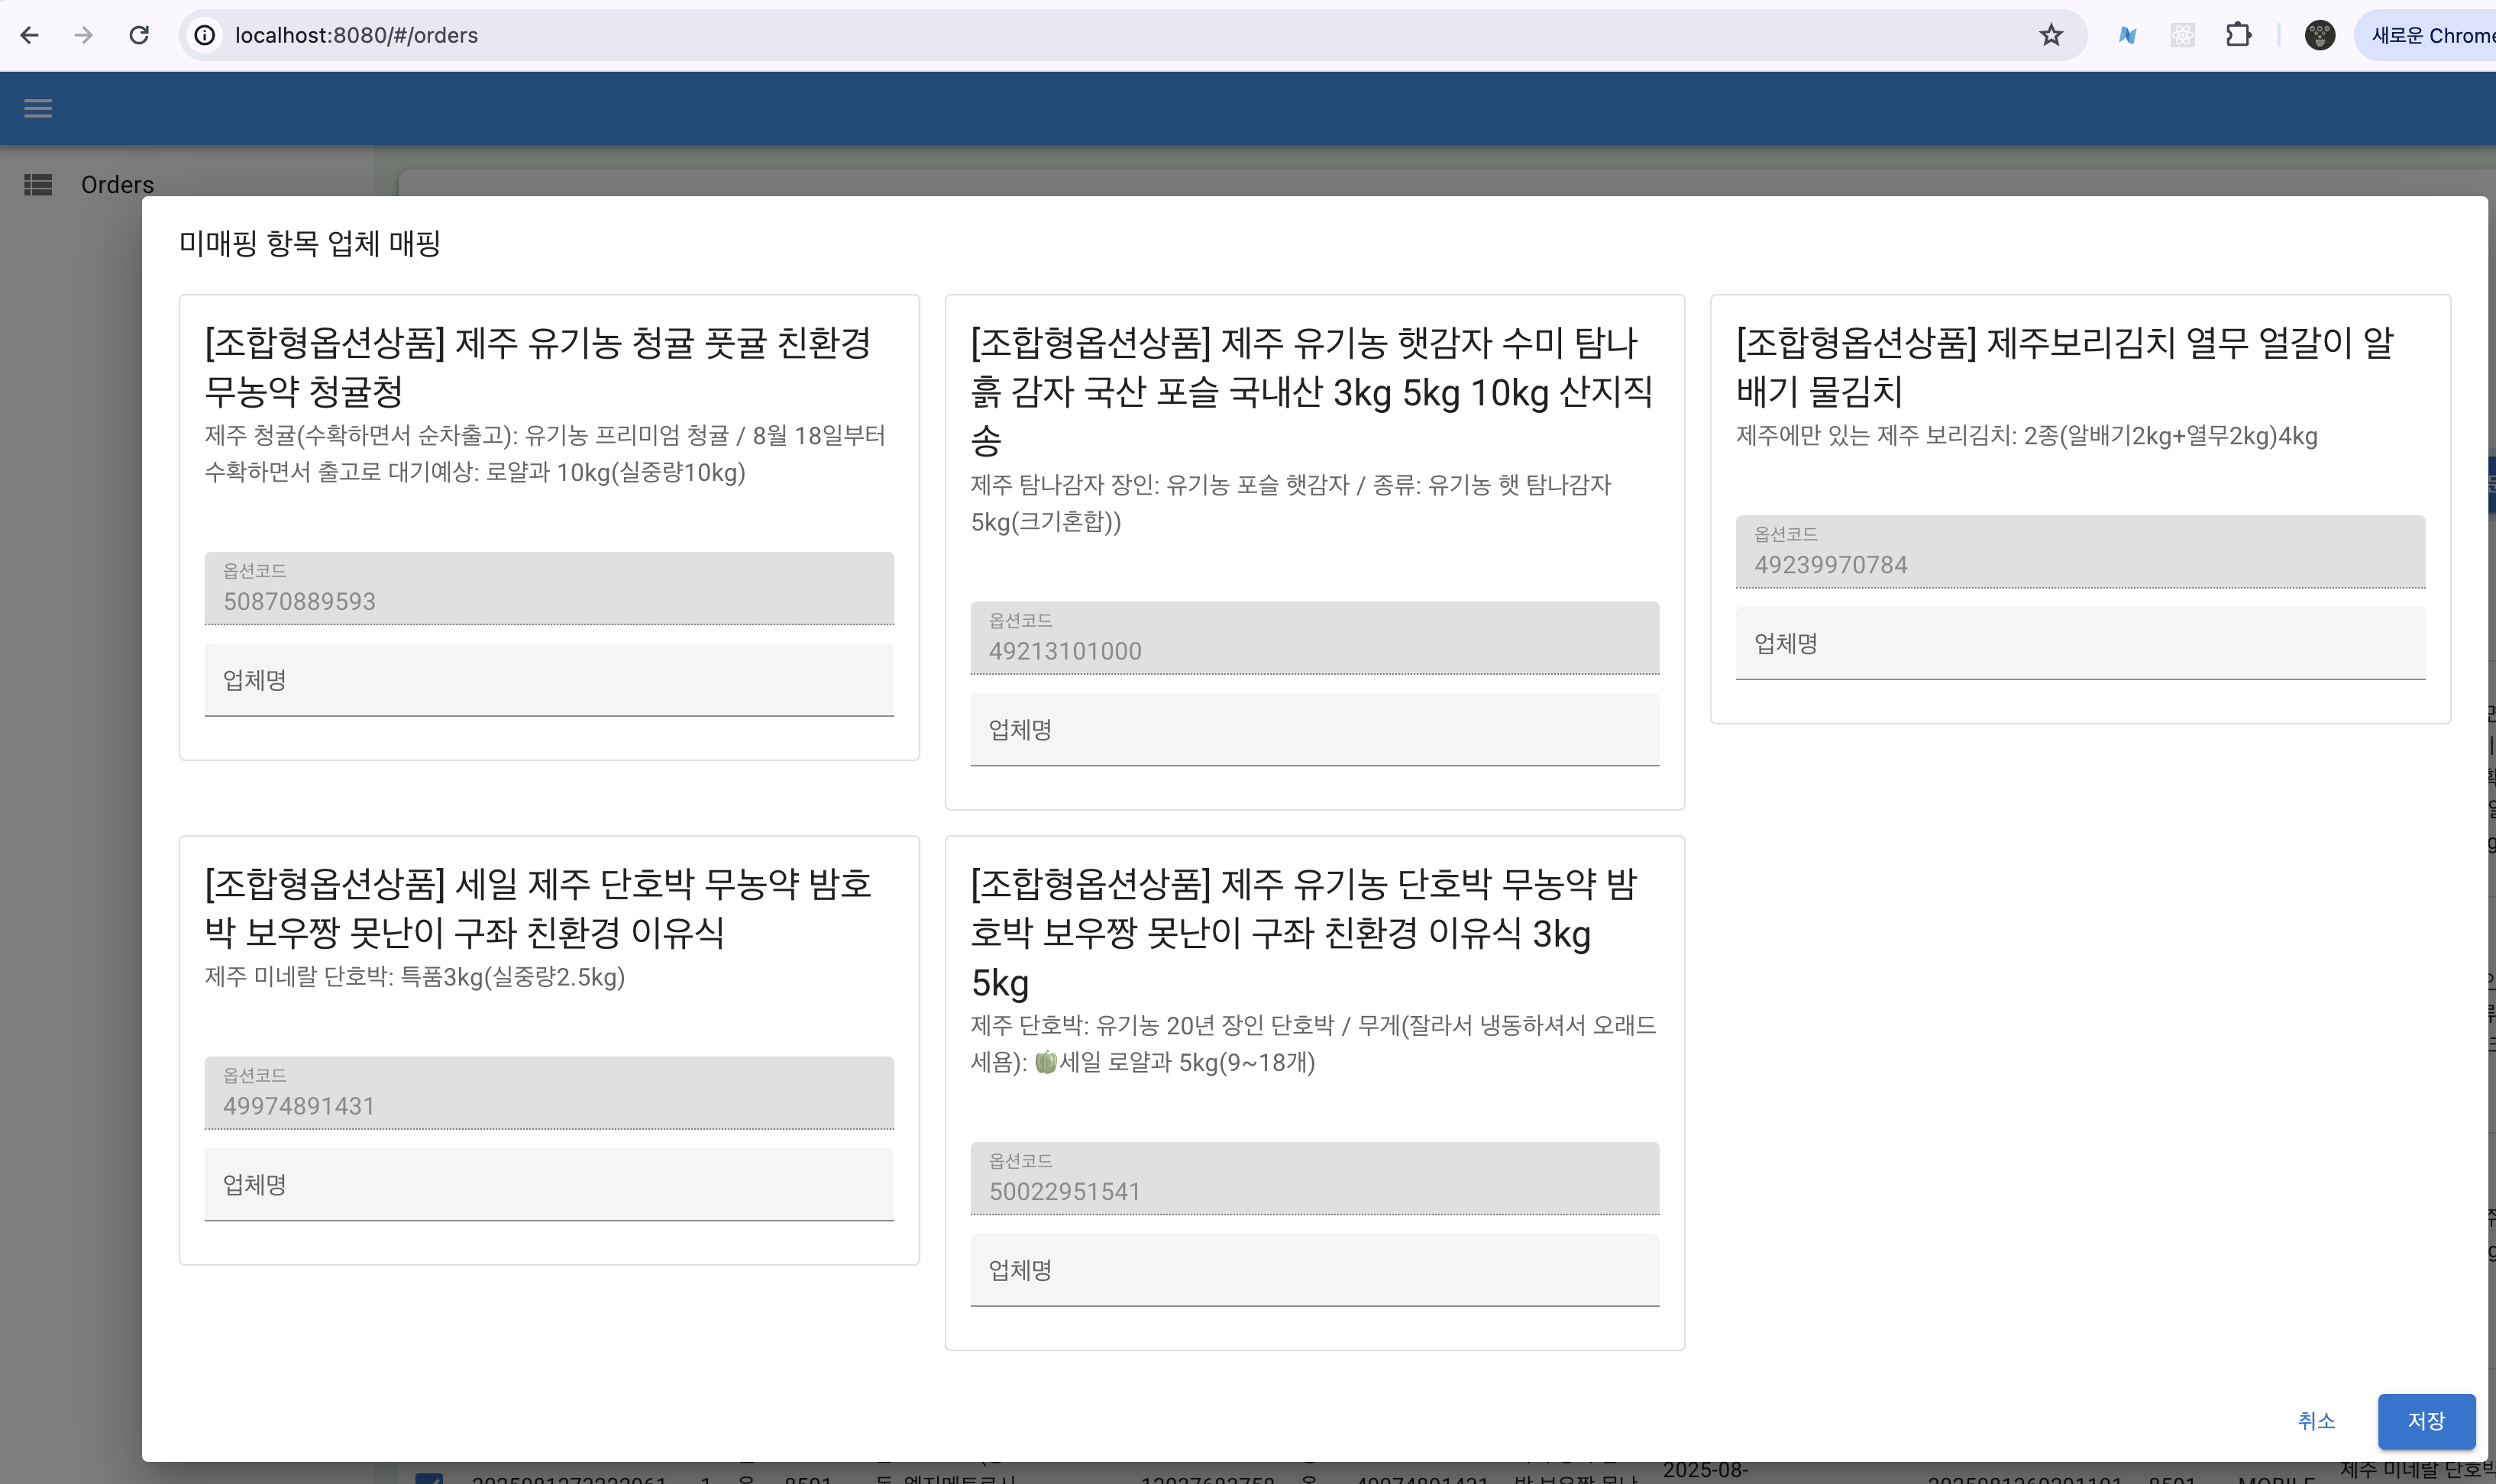Screen dimensions: 2496x1484
Task: Click the browser forward arrow
Action: click(84, 35)
